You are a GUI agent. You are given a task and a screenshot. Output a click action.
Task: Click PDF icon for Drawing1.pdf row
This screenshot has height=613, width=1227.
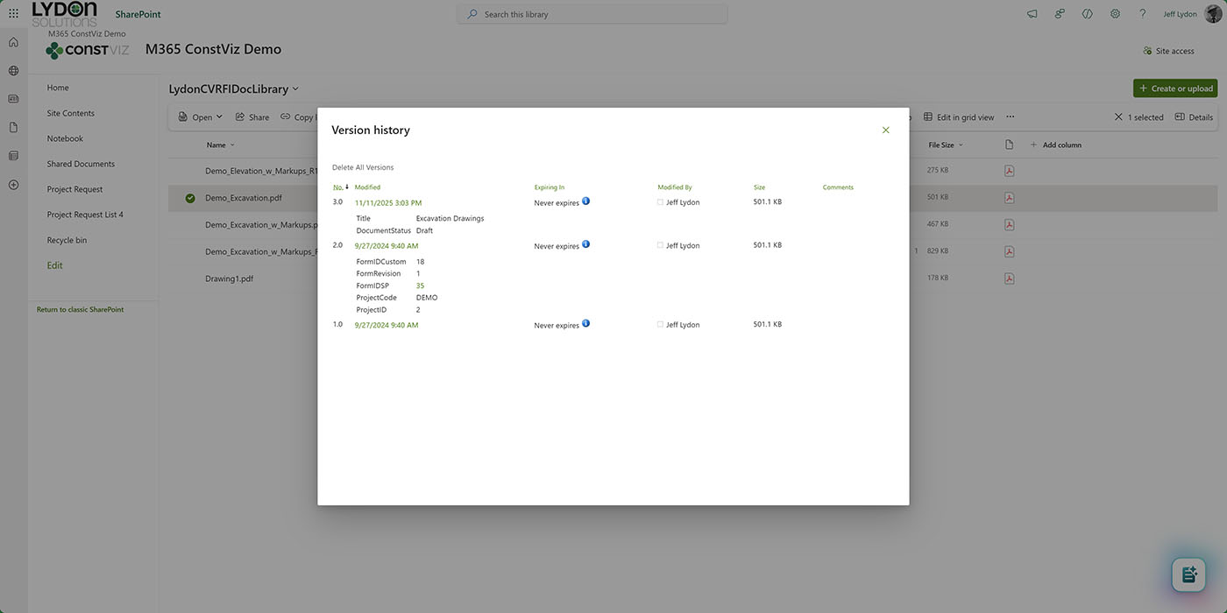[1009, 278]
